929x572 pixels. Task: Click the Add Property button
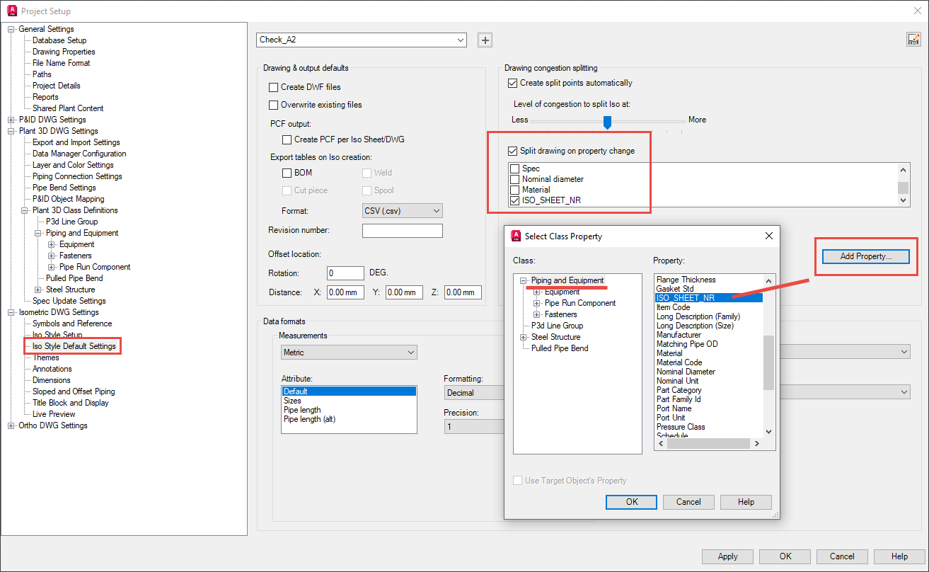pyautogui.click(x=865, y=256)
